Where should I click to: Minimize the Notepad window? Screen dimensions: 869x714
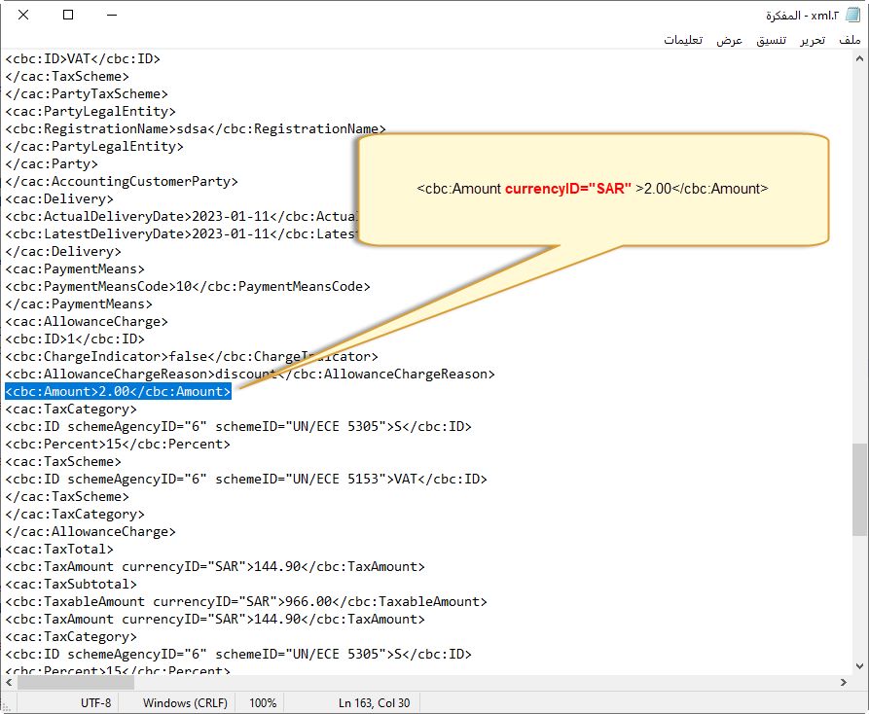[x=112, y=16]
